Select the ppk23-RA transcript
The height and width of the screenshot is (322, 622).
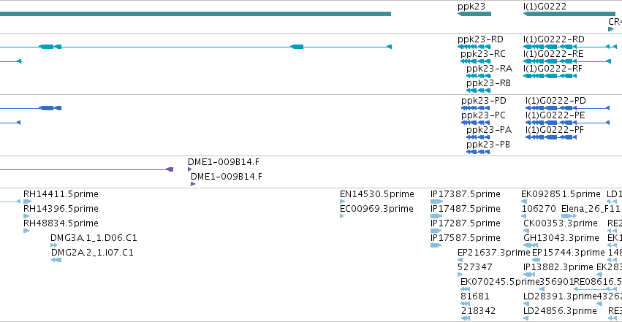point(479,76)
